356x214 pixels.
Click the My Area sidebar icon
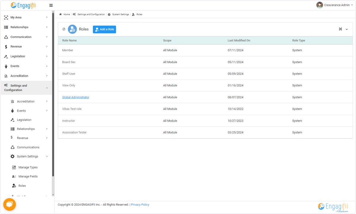[x=6, y=17]
